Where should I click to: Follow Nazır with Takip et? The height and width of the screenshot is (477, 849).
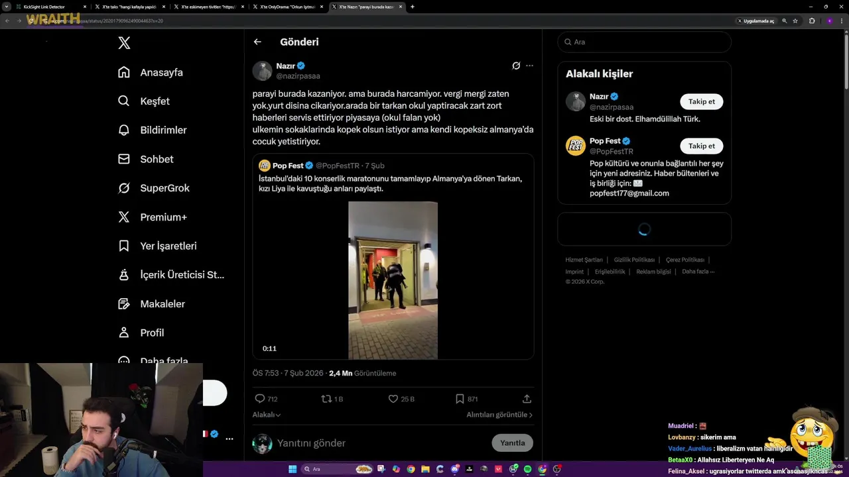(x=702, y=101)
